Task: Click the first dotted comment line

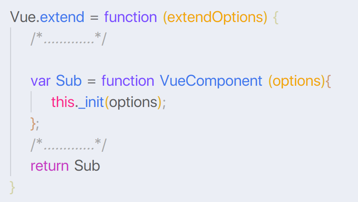Action: coord(69,39)
